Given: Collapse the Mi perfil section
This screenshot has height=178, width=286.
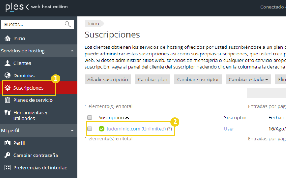Looking at the screenshot, I should tap(72, 131).
